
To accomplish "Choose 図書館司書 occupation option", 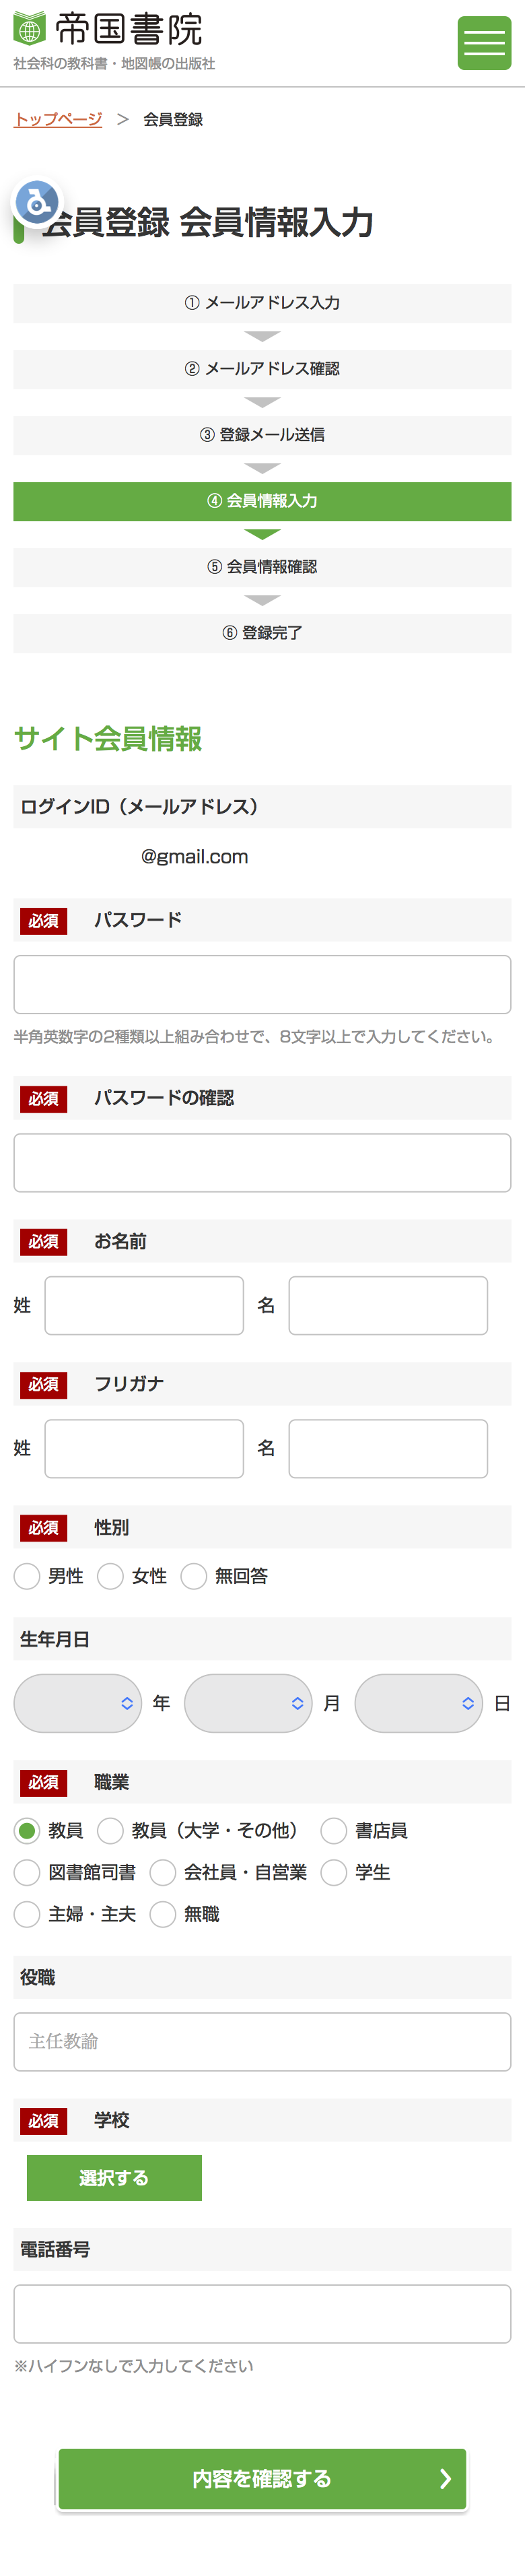I will 28,1872.
